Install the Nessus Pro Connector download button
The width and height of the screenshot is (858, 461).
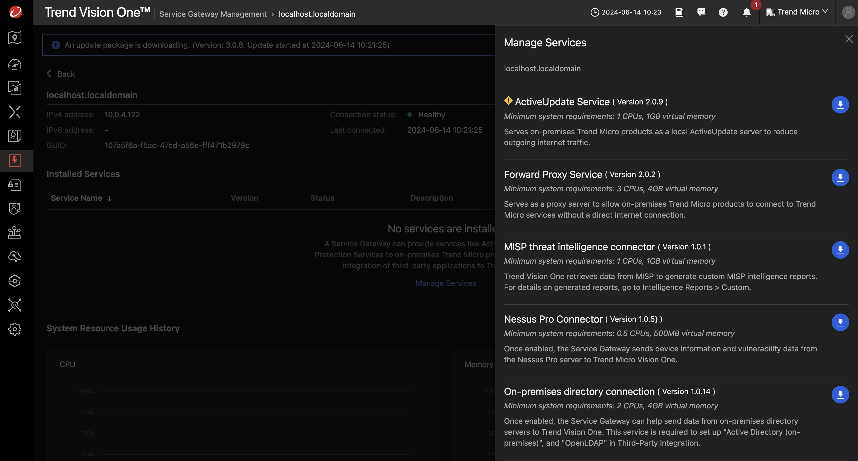(840, 322)
